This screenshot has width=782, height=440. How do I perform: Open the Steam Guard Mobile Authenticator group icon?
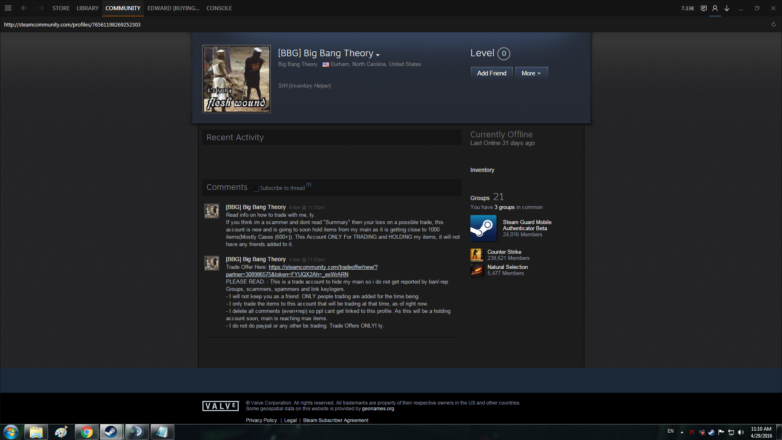[x=483, y=228]
